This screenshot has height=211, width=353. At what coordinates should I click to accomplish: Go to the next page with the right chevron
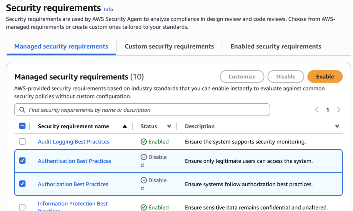pos(339,110)
